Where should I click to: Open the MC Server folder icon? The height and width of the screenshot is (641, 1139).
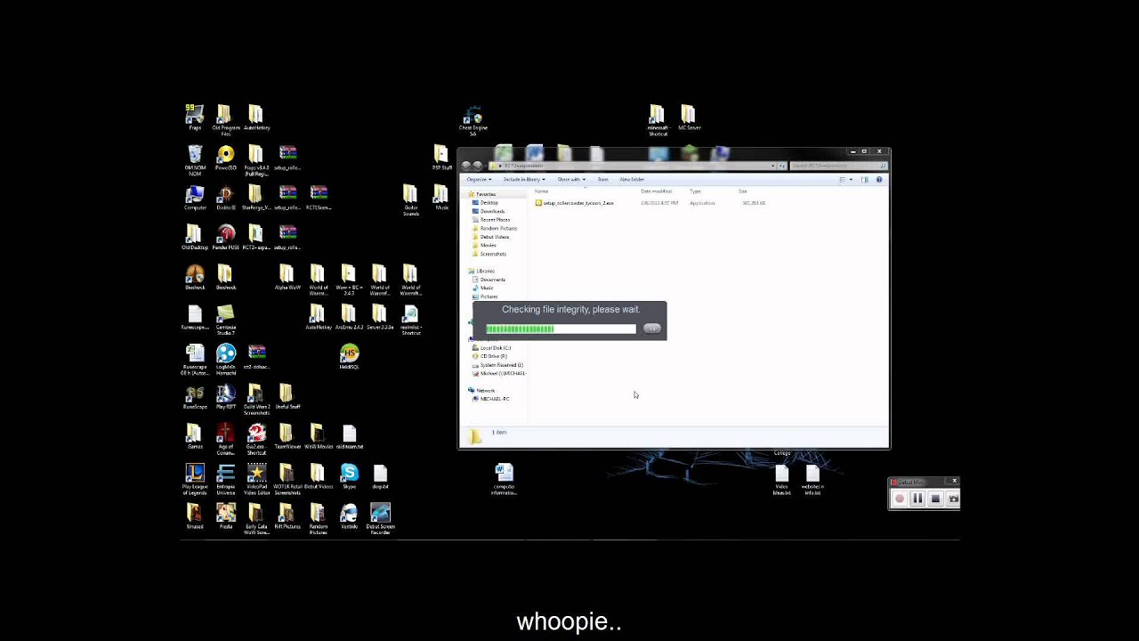[x=689, y=117]
